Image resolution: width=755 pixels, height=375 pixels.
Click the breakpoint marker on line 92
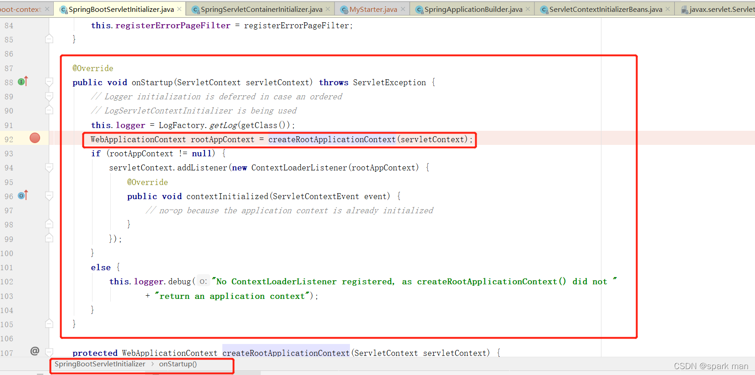point(35,138)
